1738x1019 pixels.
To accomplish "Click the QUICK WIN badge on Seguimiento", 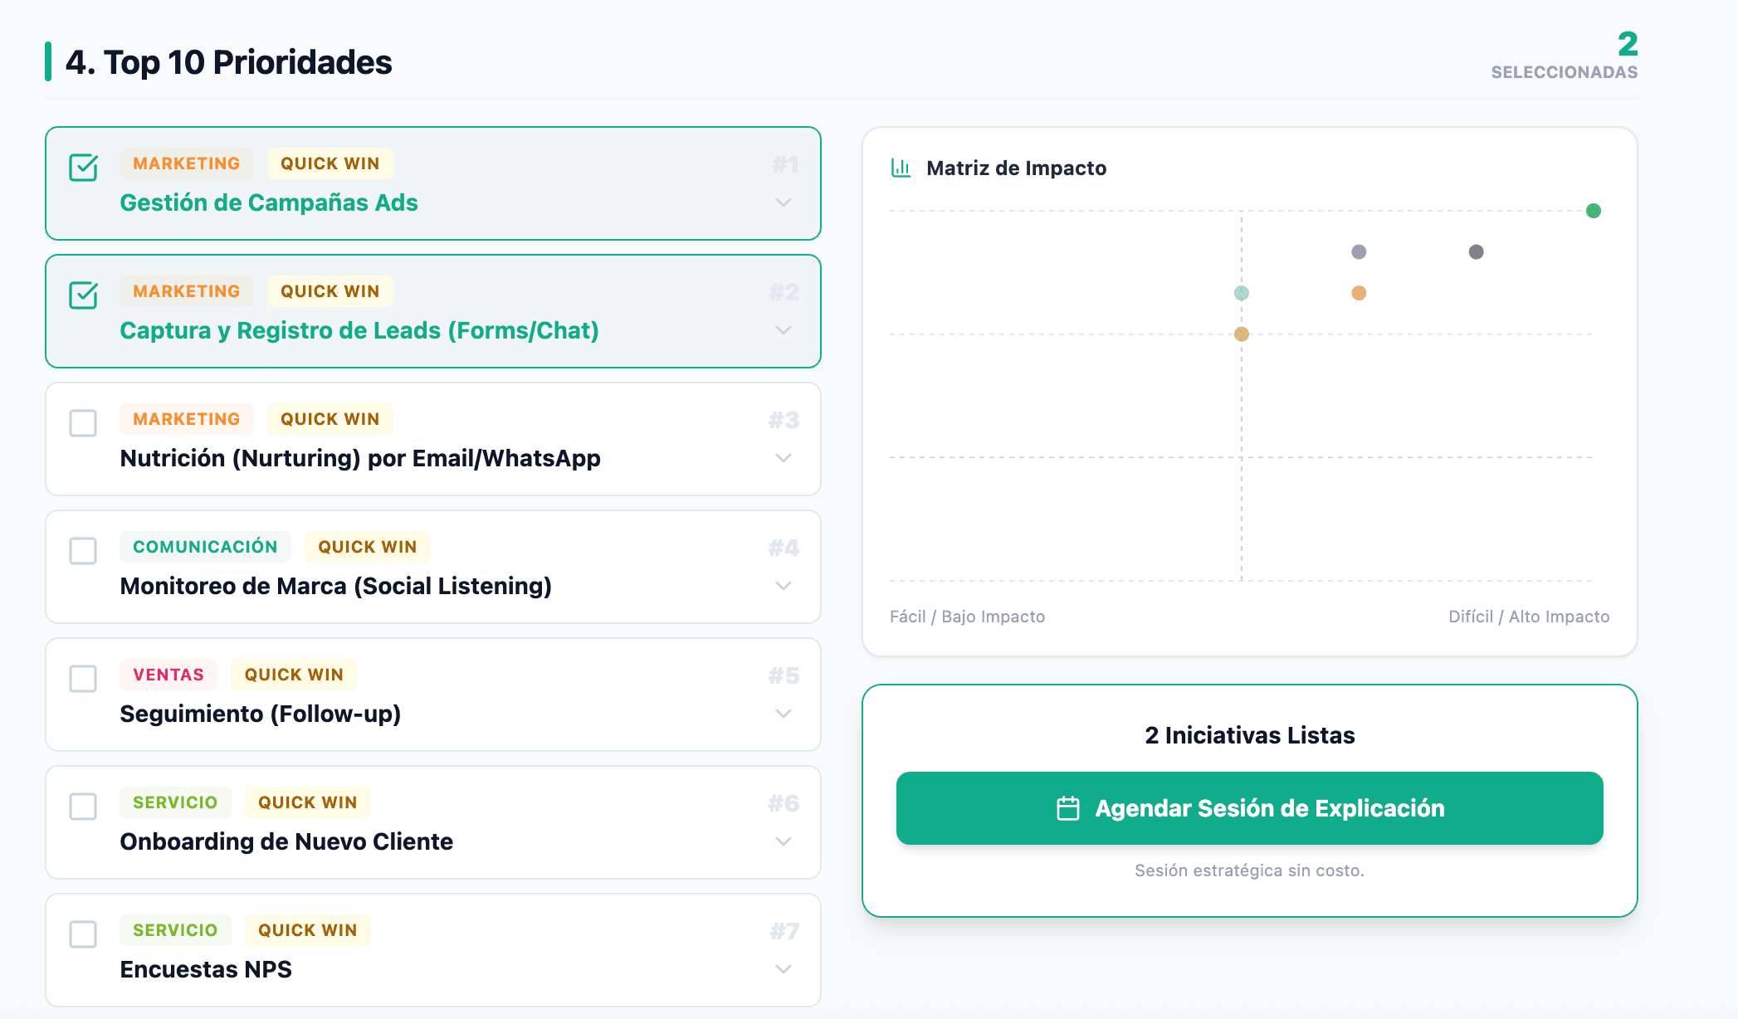I will [293, 675].
